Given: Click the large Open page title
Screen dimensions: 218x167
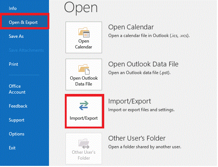Looking at the screenshot, I should 81,8.
